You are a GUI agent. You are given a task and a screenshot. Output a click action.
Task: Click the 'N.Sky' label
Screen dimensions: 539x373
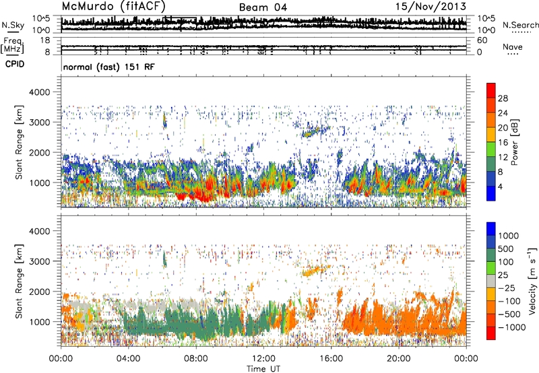pyautogui.click(x=13, y=25)
